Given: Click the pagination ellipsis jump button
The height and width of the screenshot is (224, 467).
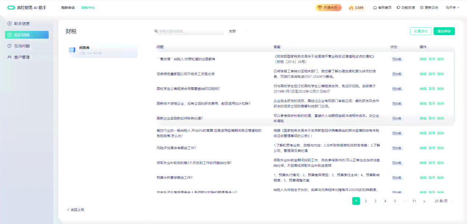Looking at the screenshot, I should [404, 201].
